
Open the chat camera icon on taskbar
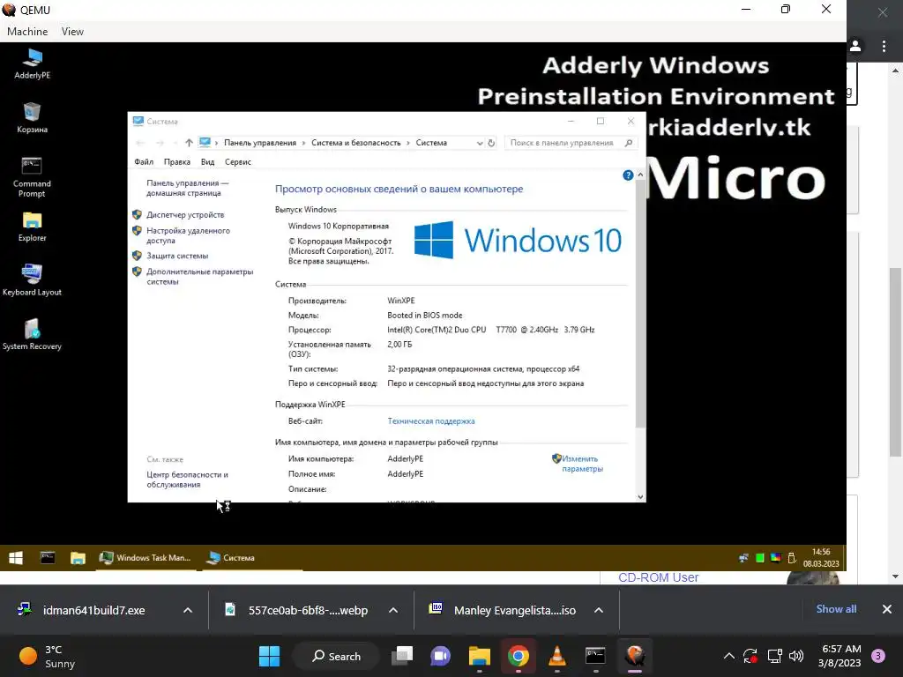click(441, 656)
